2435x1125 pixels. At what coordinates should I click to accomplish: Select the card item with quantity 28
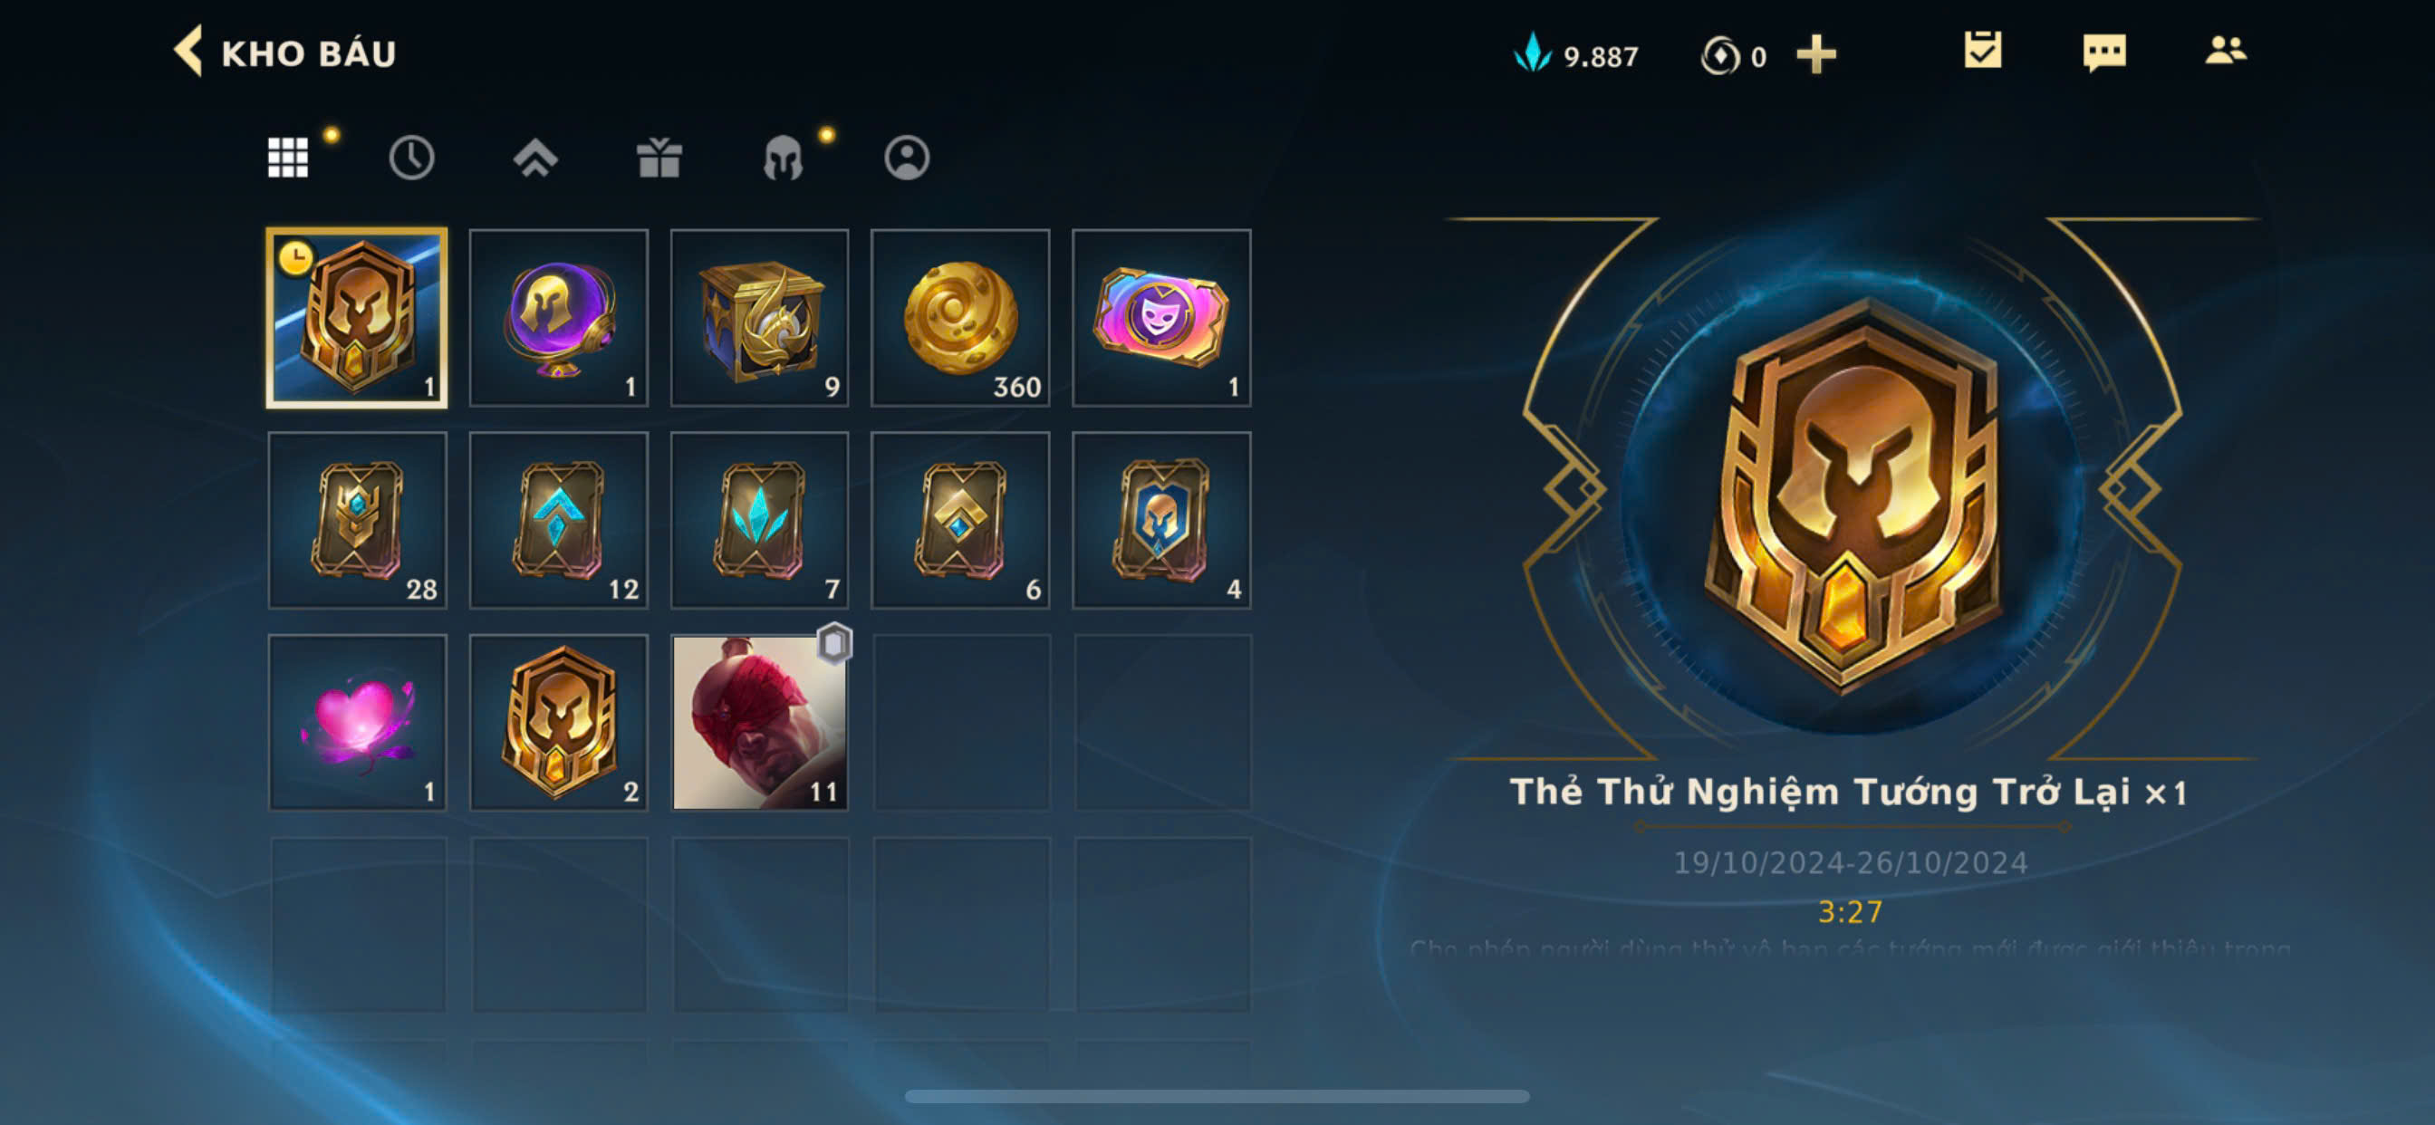click(x=357, y=520)
